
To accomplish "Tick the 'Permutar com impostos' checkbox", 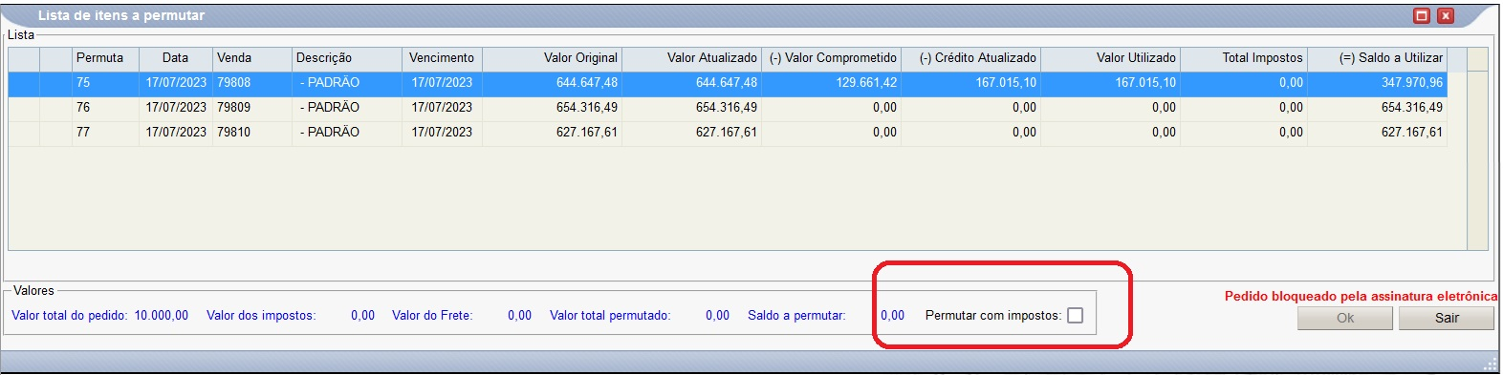I will pos(1075,316).
